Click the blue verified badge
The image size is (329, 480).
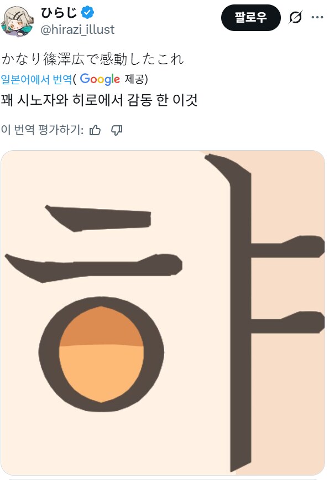click(87, 13)
